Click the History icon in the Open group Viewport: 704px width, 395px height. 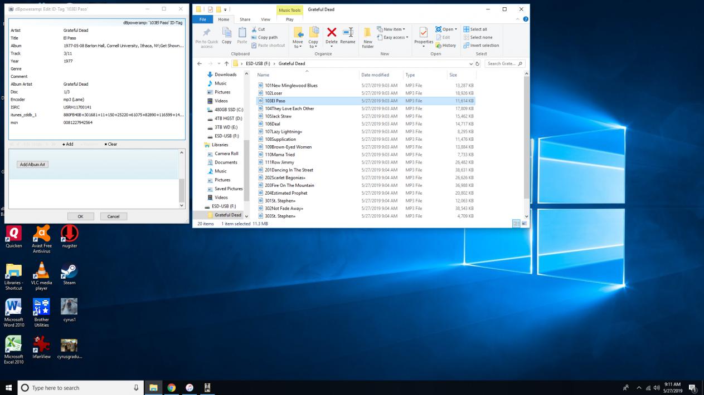pos(445,46)
